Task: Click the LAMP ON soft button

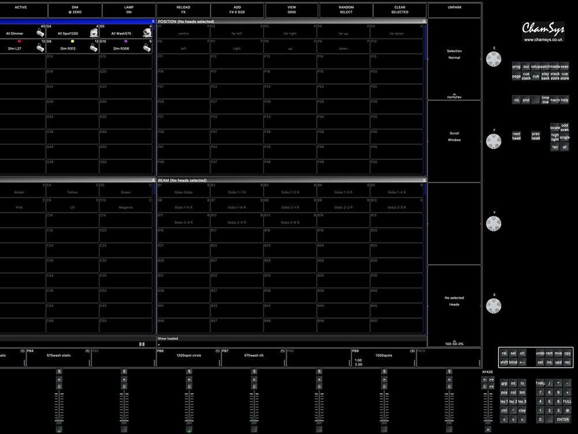Action: pyautogui.click(x=129, y=10)
